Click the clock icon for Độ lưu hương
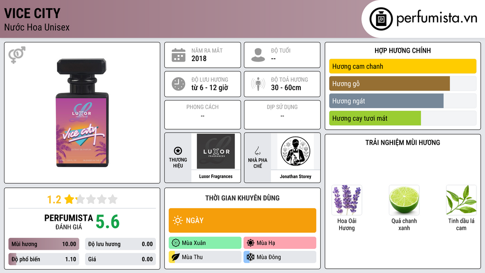This screenshot has height=273, width=485. click(179, 84)
